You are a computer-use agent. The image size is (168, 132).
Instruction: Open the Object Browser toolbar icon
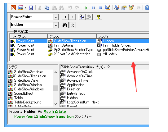point(131,8)
